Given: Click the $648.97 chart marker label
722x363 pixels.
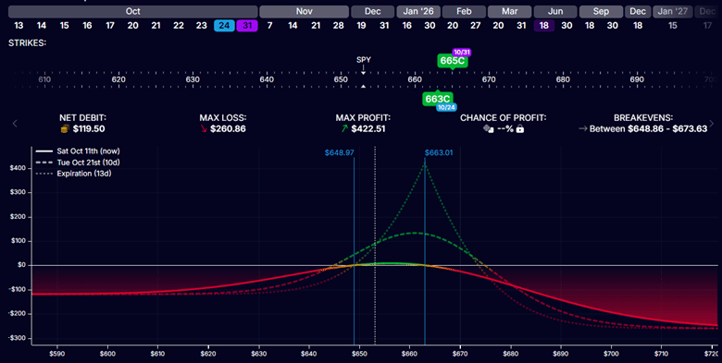Looking at the screenshot, I should click(340, 152).
